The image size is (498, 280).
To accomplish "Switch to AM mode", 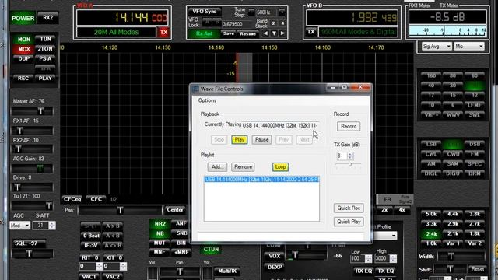I will [431, 164].
